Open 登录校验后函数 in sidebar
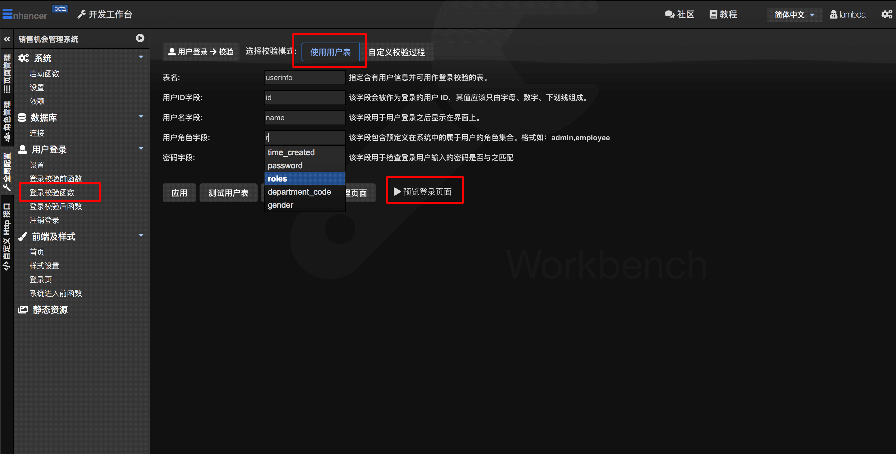This screenshot has width=896, height=454. [x=56, y=206]
